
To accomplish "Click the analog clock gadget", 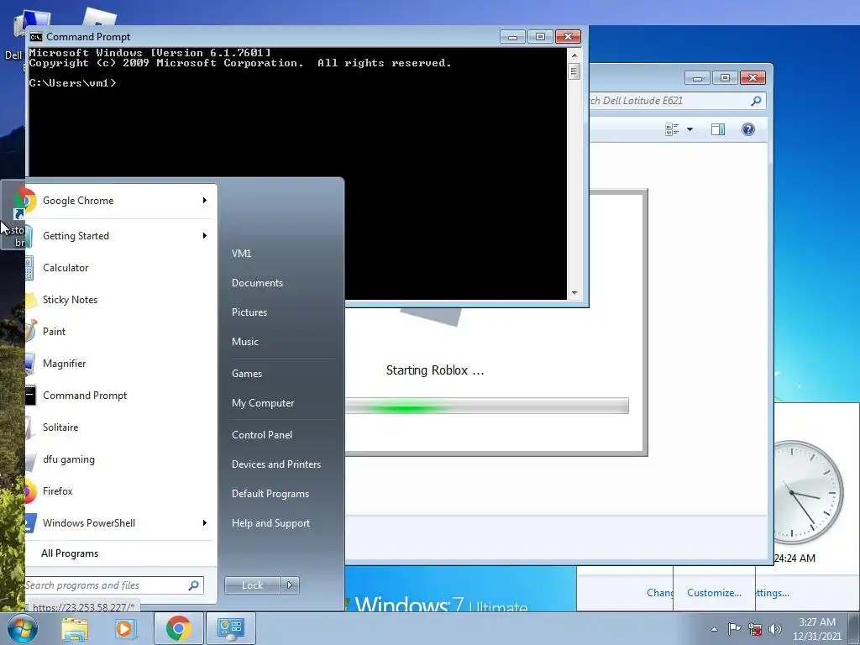I will click(x=808, y=492).
